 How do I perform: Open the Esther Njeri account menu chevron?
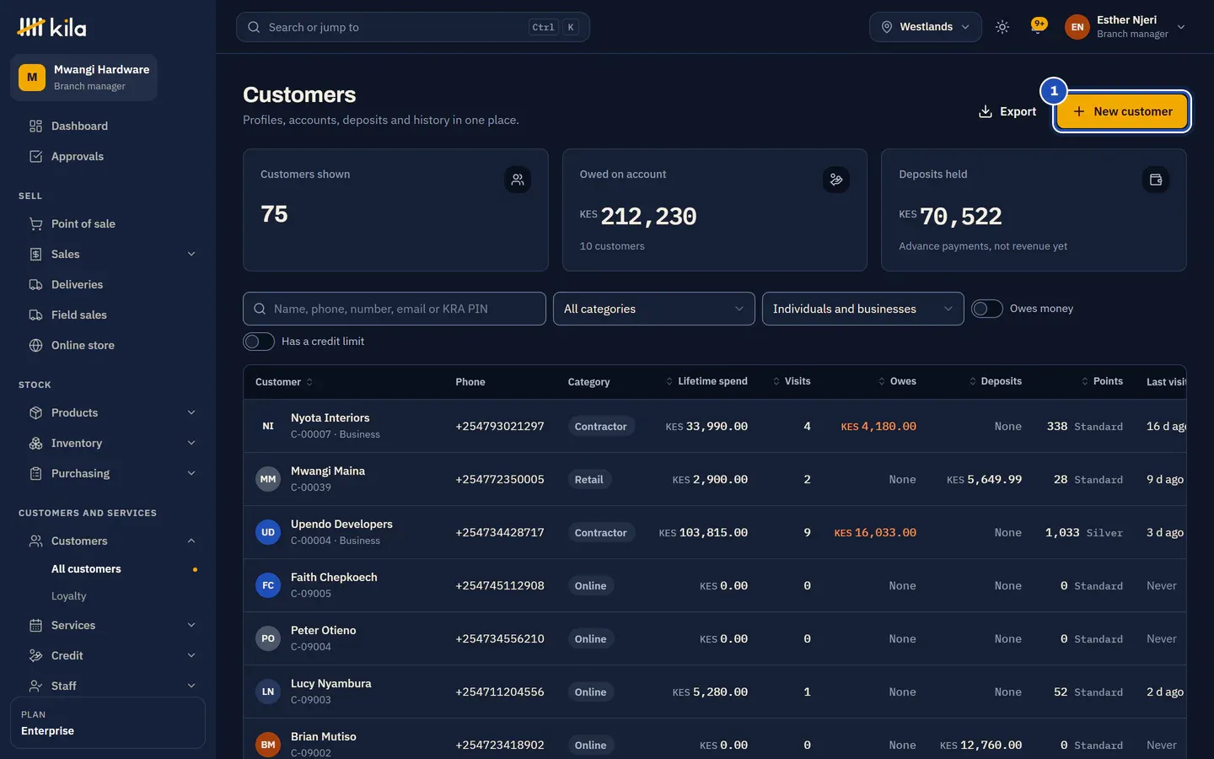[1181, 27]
